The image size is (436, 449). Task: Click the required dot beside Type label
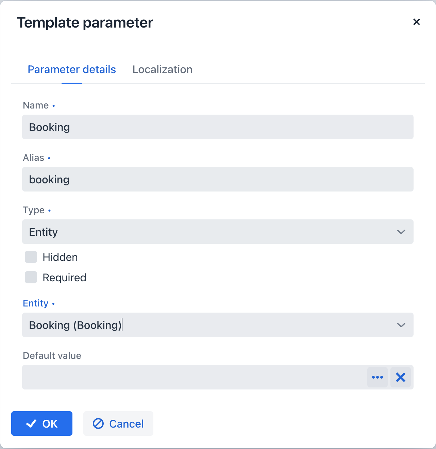point(50,211)
